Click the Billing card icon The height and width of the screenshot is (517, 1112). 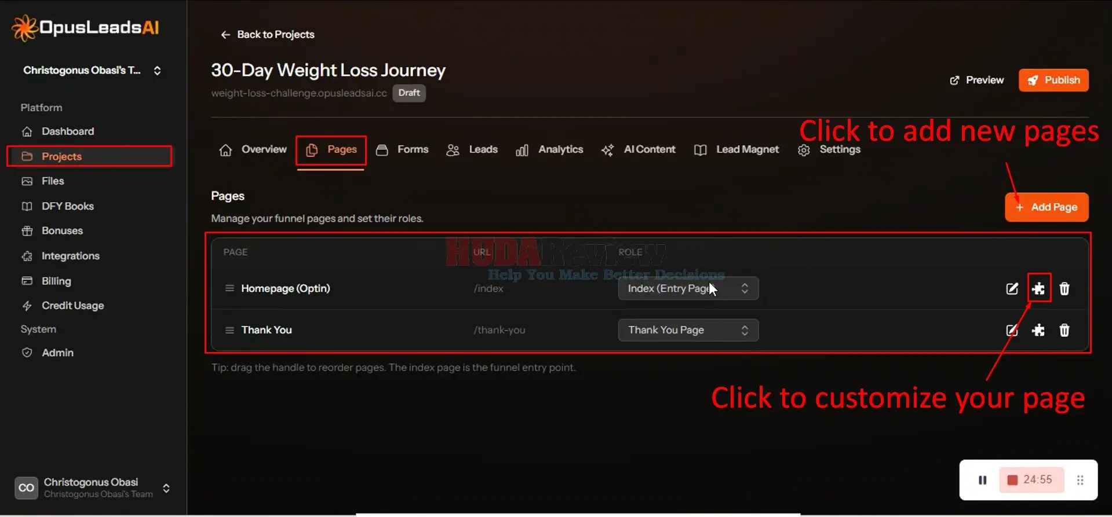click(x=27, y=281)
